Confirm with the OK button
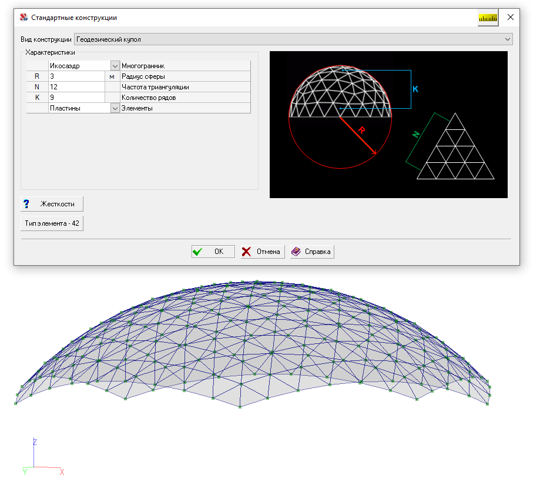 point(213,252)
